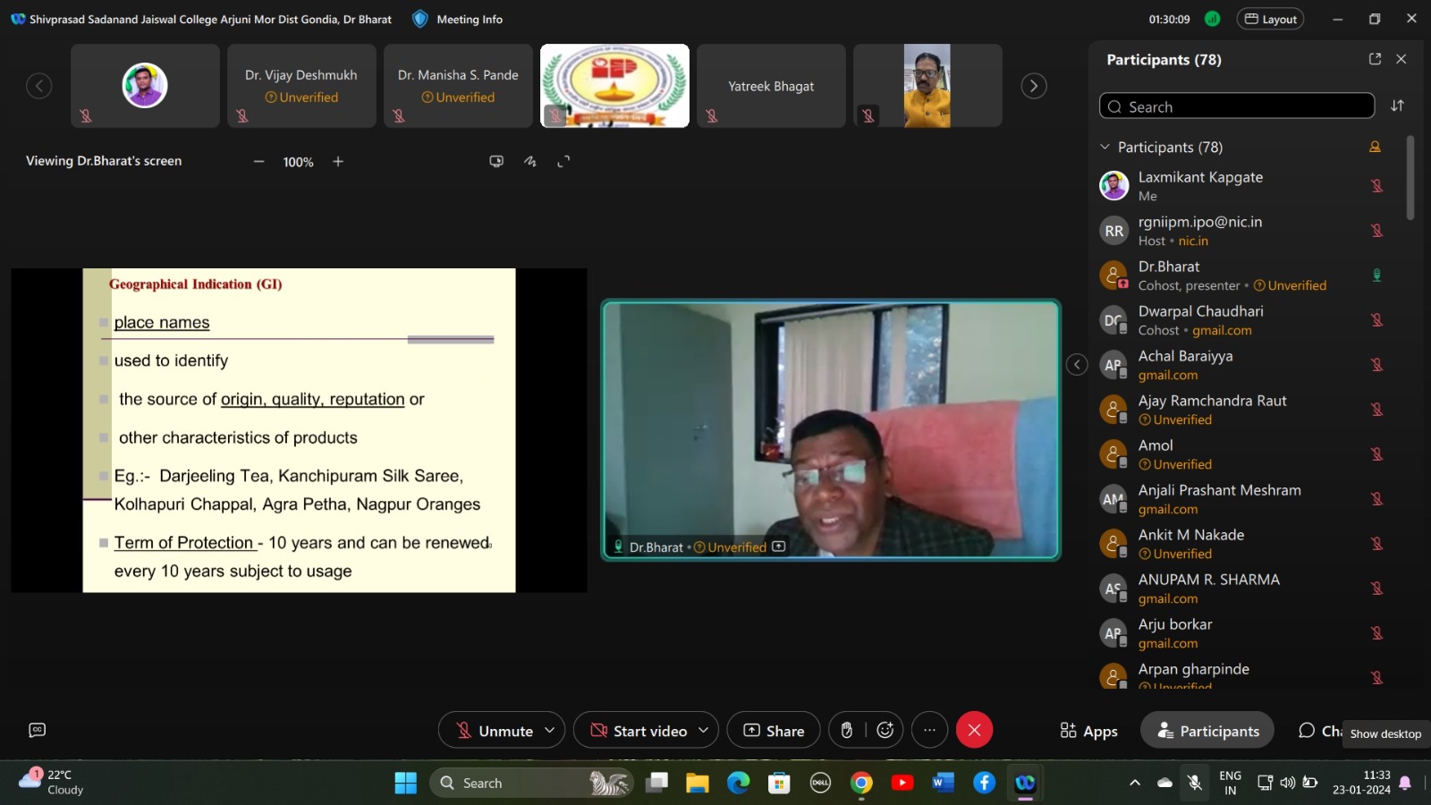Open audio options arrow beside Unmute
This screenshot has width=1431, height=805.
click(550, 731)
